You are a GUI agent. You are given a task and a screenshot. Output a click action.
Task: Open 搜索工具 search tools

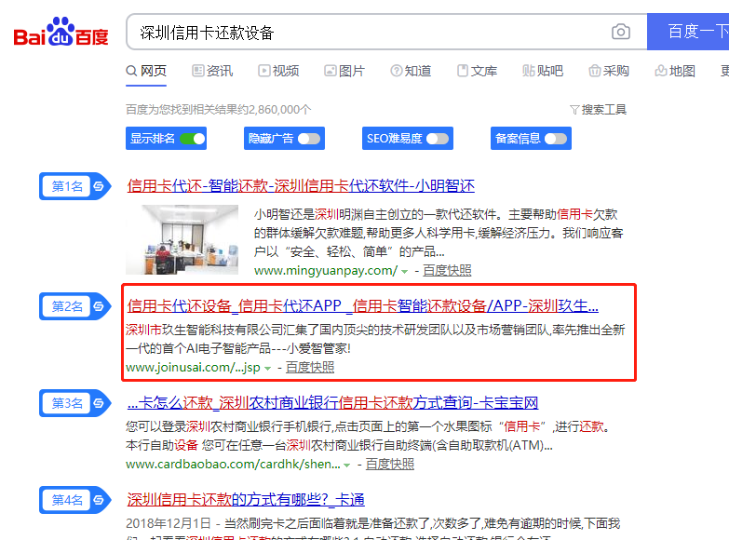pyautogui.click(x=599, y=110)
